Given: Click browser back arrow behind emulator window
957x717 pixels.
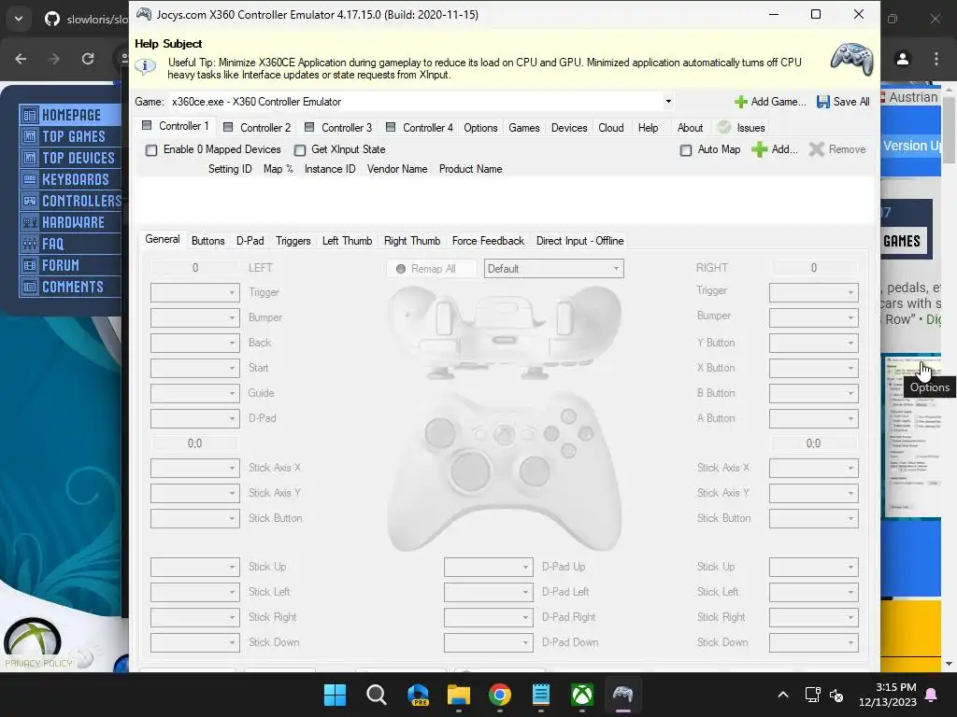Looking at the screenshot, I should (x=21, y=59).
